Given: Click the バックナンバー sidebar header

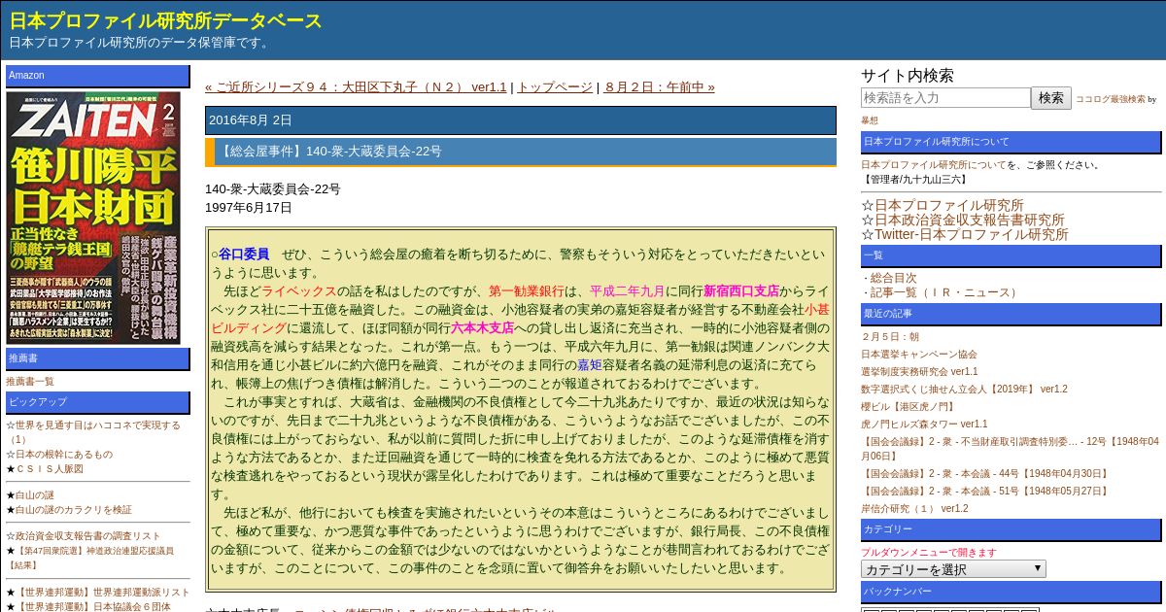Looking at the screenshot, I should pyautogui.click(x=1012, y=593).
